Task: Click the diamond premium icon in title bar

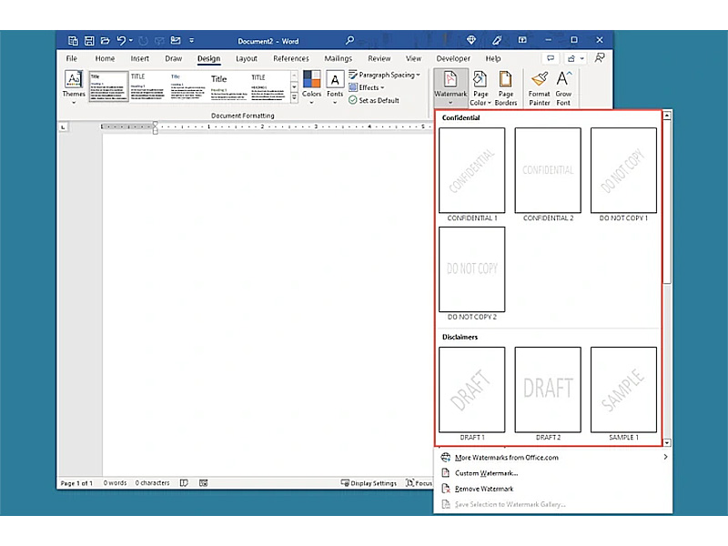Action: point(470,40)
